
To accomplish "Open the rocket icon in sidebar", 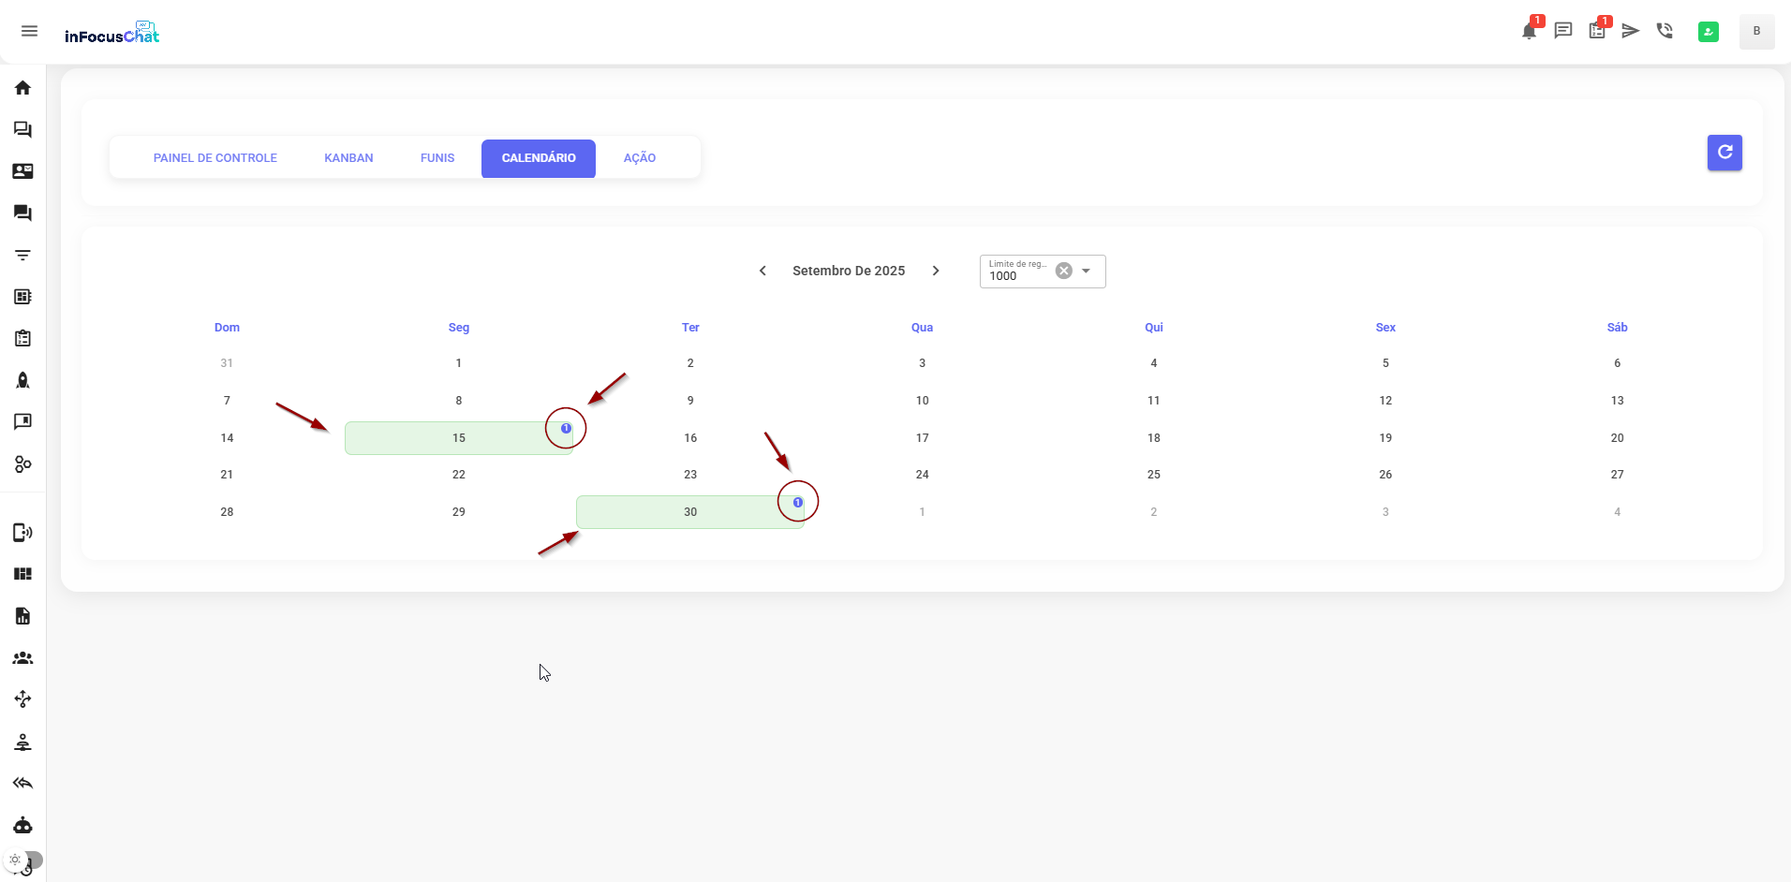I will tap(22, 380).
